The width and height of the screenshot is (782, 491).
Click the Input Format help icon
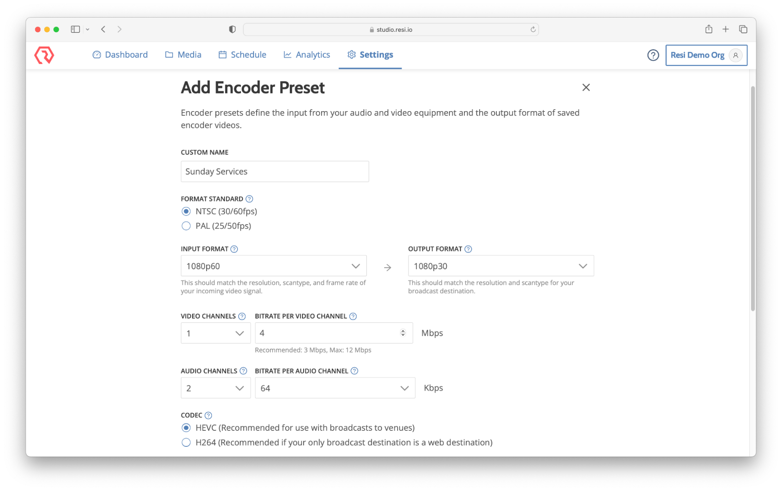click(x=234, y=249)
